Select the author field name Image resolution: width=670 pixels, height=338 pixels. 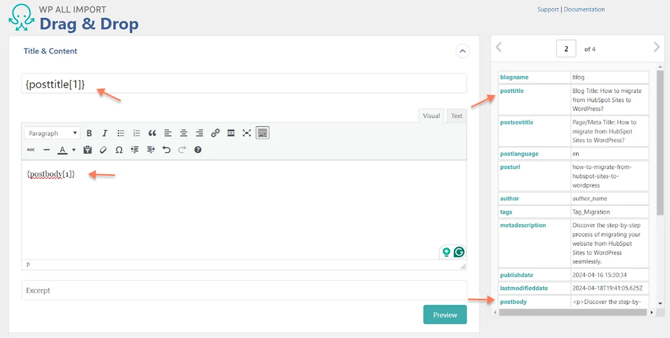click(x=509, y=198)
